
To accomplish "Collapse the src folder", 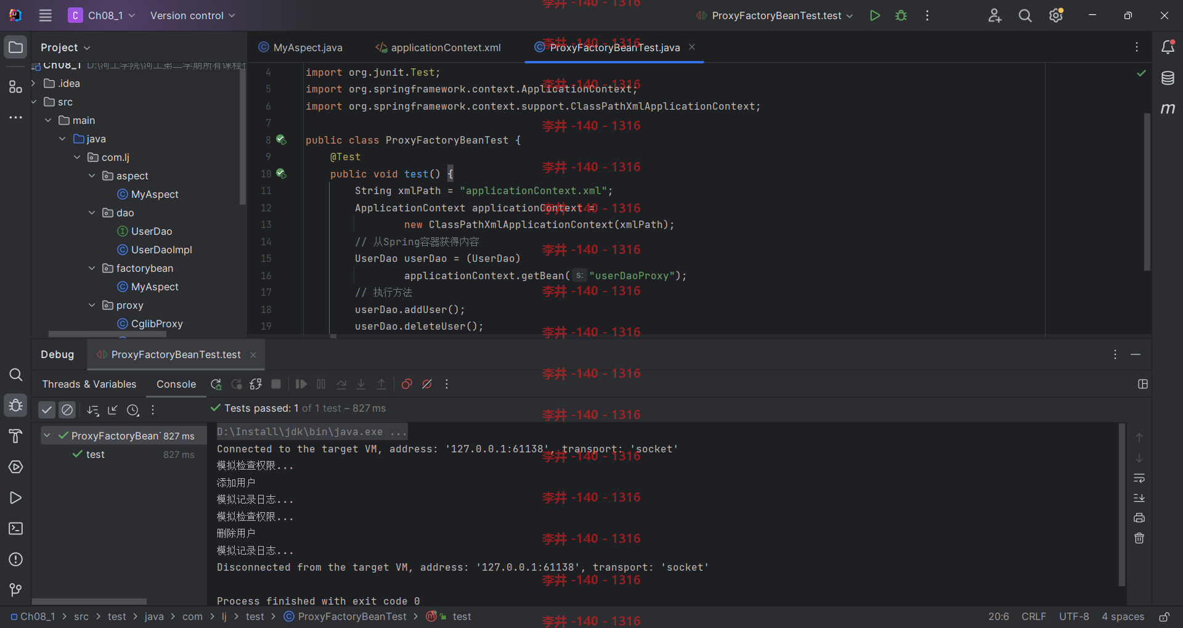I will (33, 102).
